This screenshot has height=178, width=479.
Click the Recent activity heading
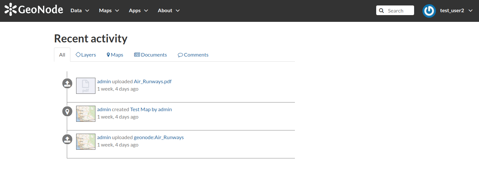(x=91, y=39)
